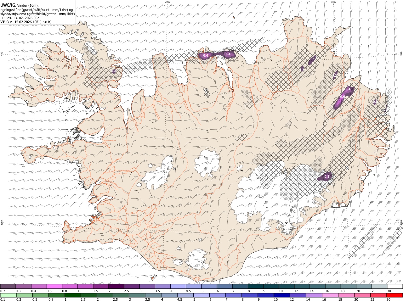Click the 0.3 mauve snow legend swatch
The image size is (403, 302).
24,287
